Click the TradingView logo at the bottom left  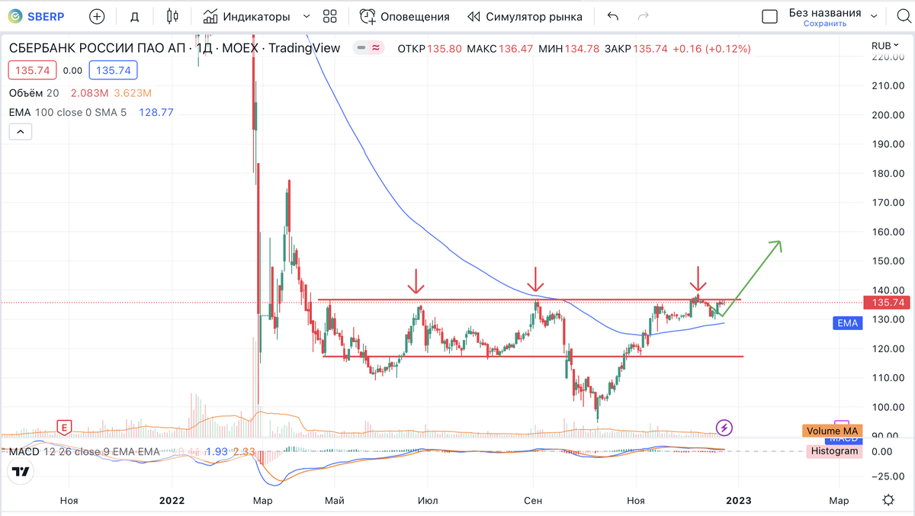tap(21, 471)
